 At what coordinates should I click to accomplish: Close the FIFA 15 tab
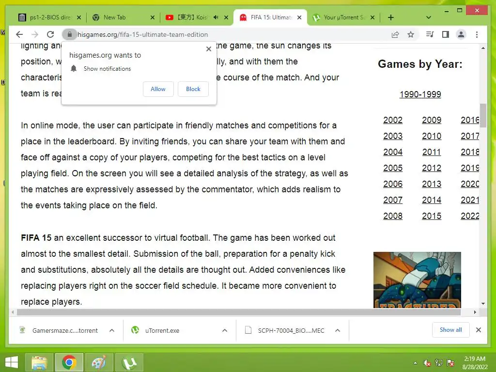pos(299,18)
